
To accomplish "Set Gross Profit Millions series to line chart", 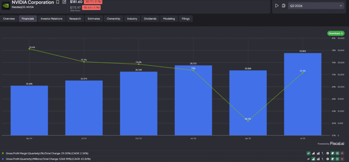I will [x=308, y=159].
